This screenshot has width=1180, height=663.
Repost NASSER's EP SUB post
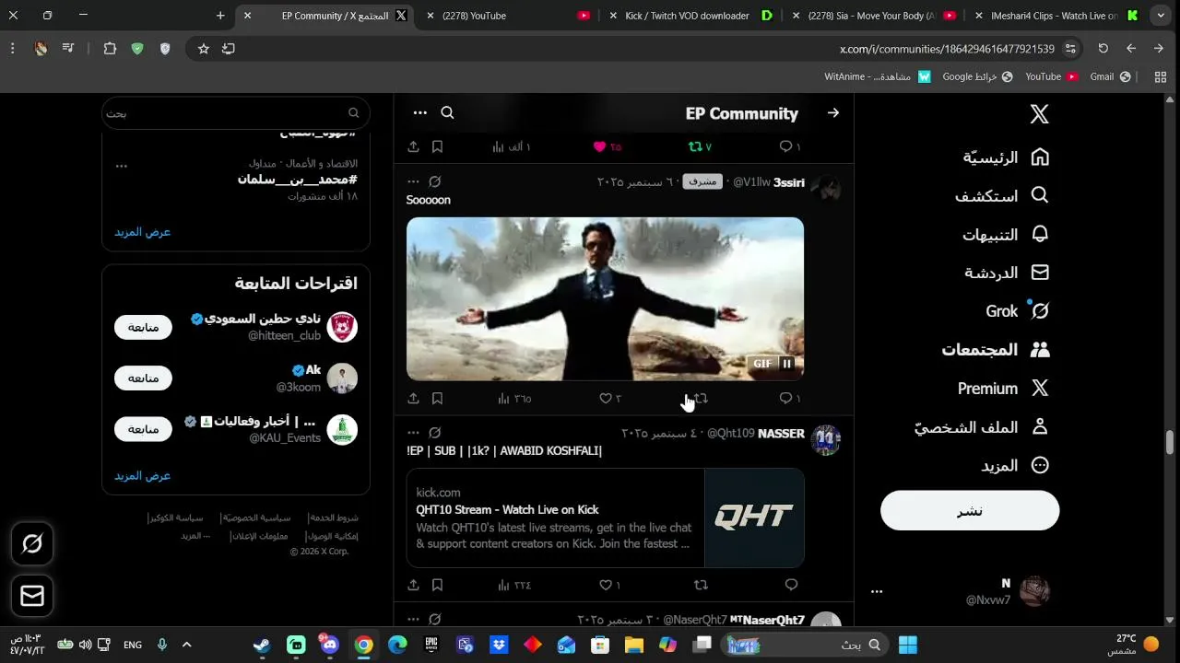(x=701, y=585)
